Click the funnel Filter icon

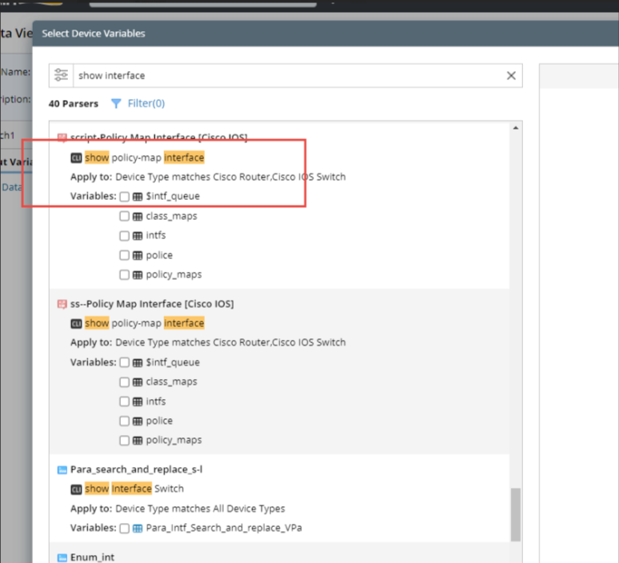click(x=116, y=103)
